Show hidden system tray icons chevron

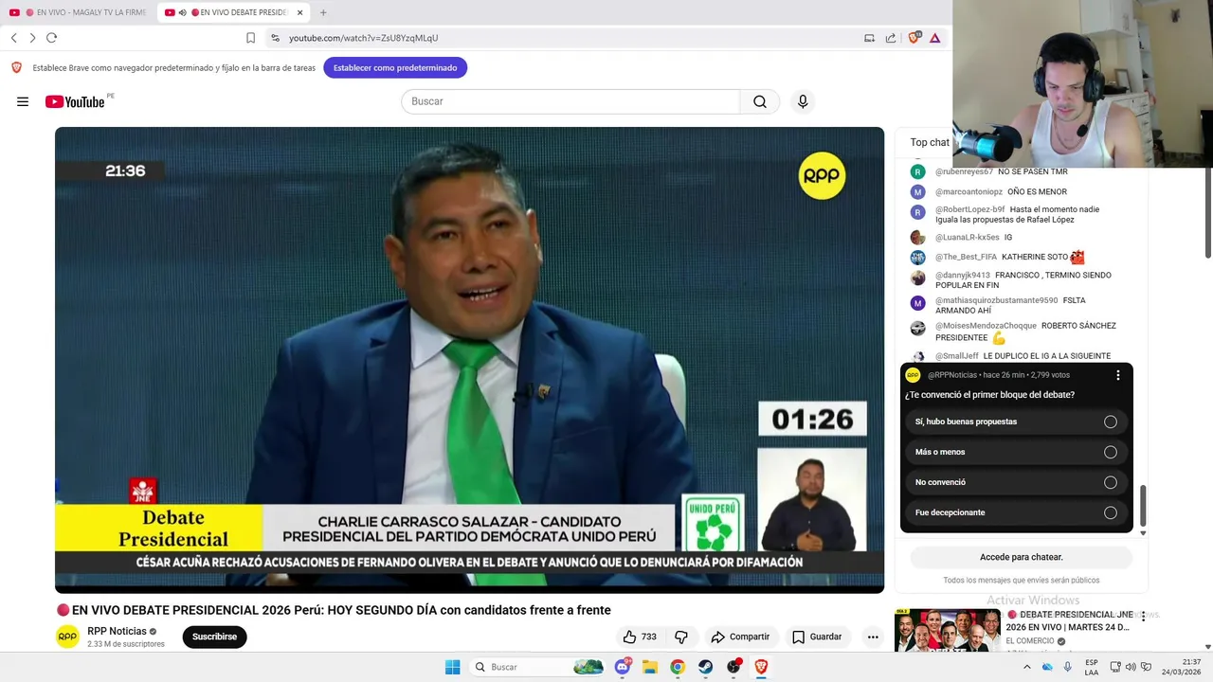(1026, 667)
